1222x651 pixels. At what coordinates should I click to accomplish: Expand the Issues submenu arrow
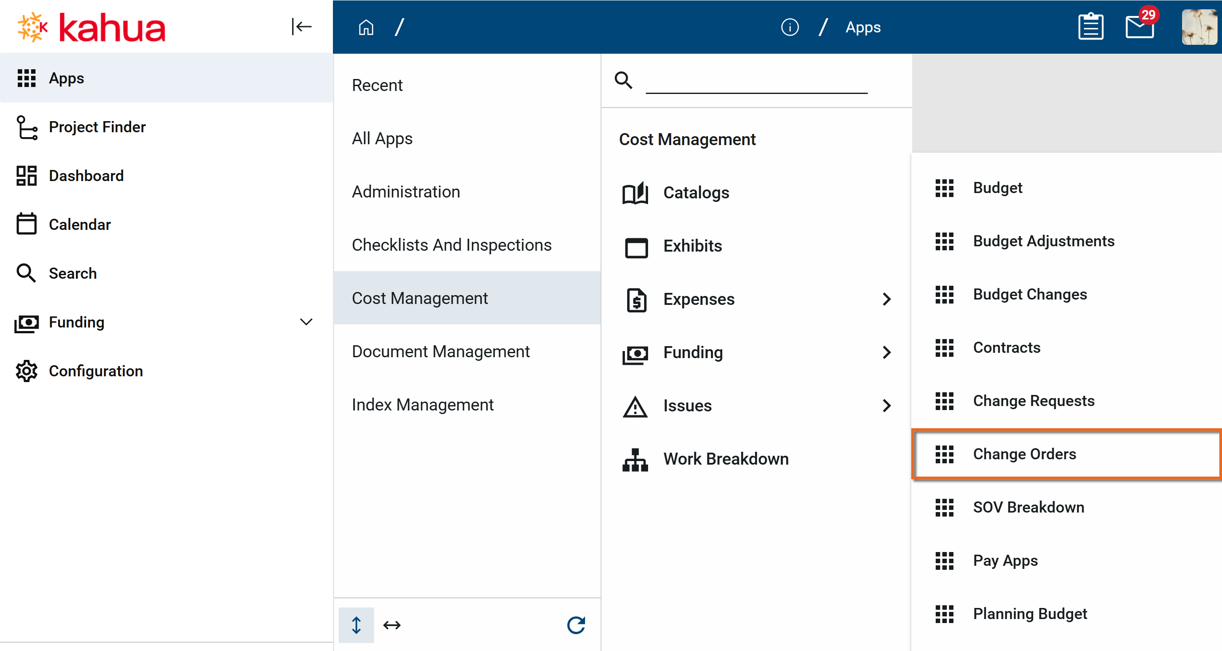886,406
